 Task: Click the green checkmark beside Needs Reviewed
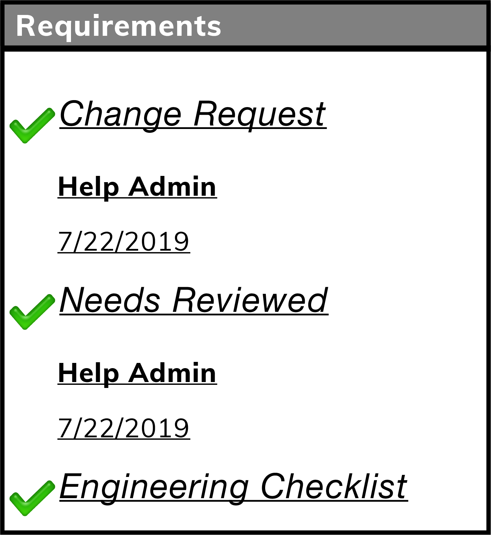tap(32, 312)
